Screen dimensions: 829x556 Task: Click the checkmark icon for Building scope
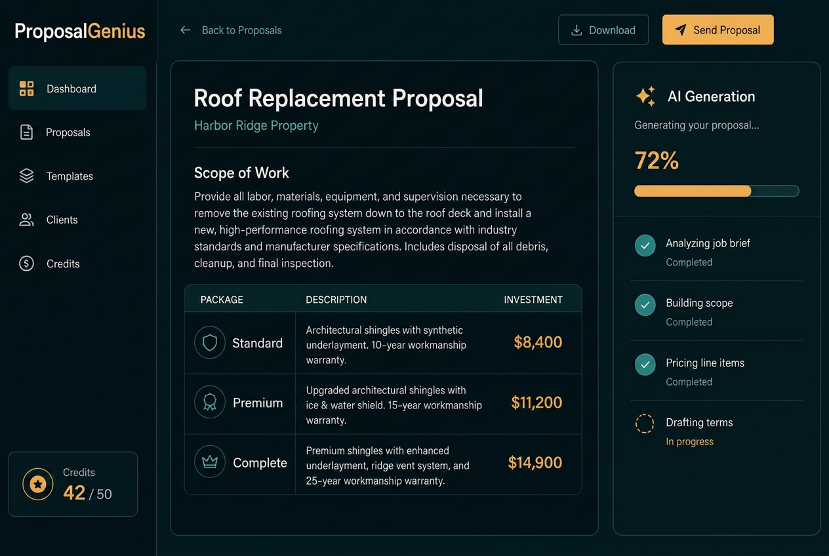tap(645, 305)
